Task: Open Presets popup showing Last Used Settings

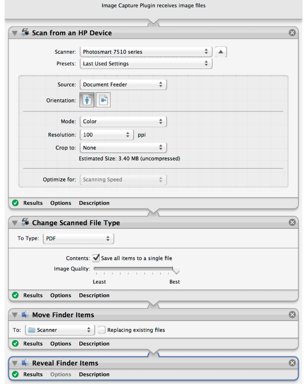Action: tap(146, 64)
